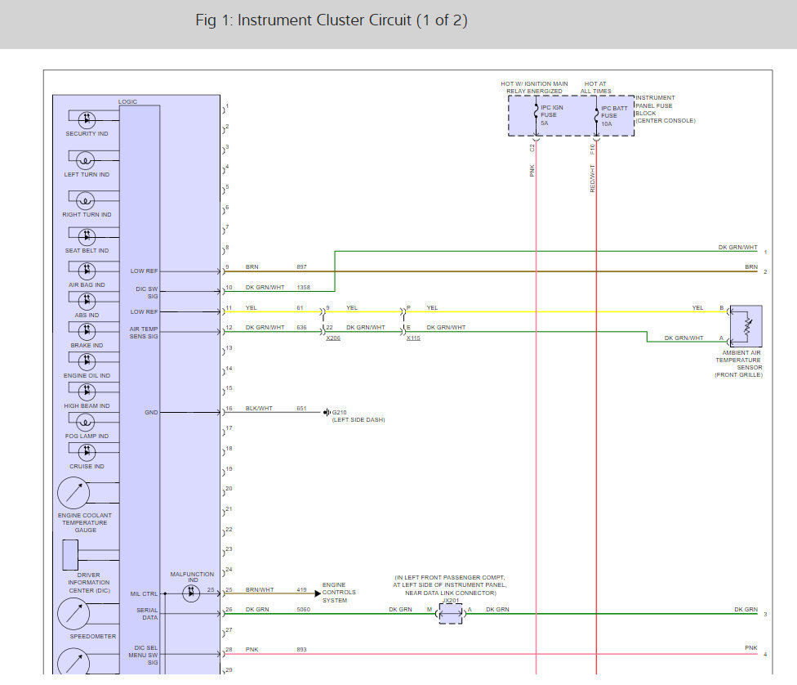
Task: Click the LOGIC label on the cluster
Action: pyautogui.click(x=127, y=102)
